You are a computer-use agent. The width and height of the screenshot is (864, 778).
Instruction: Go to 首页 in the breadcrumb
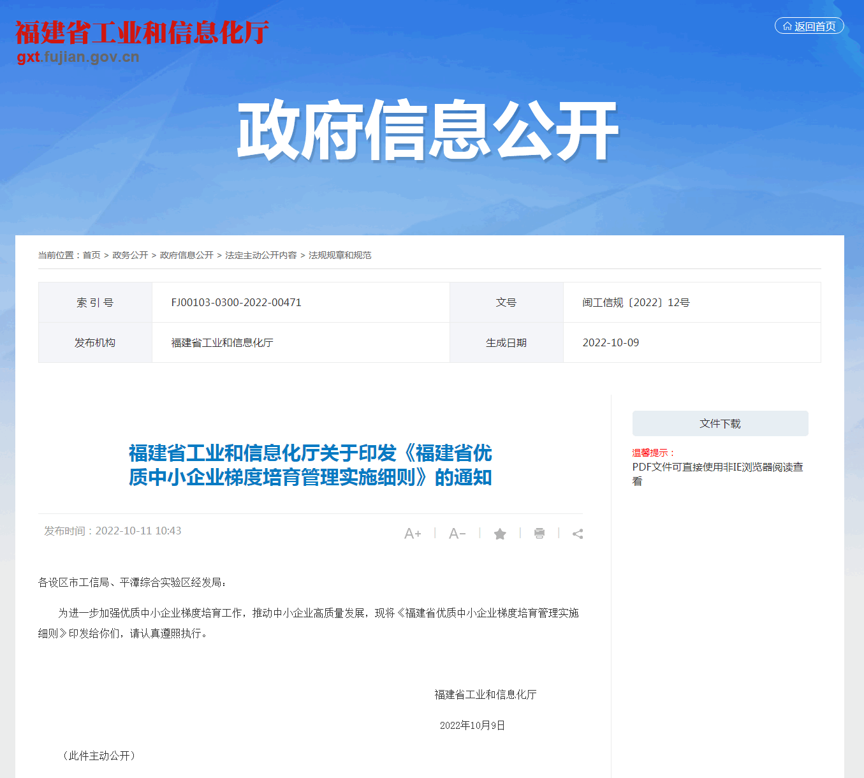tap(92, 255)
